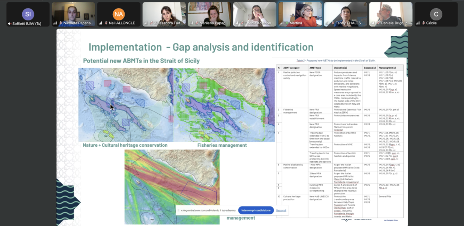Hide the sharing bar via Nascondi link
Viewport: 464px width, 226px height.
pos(281,211)
